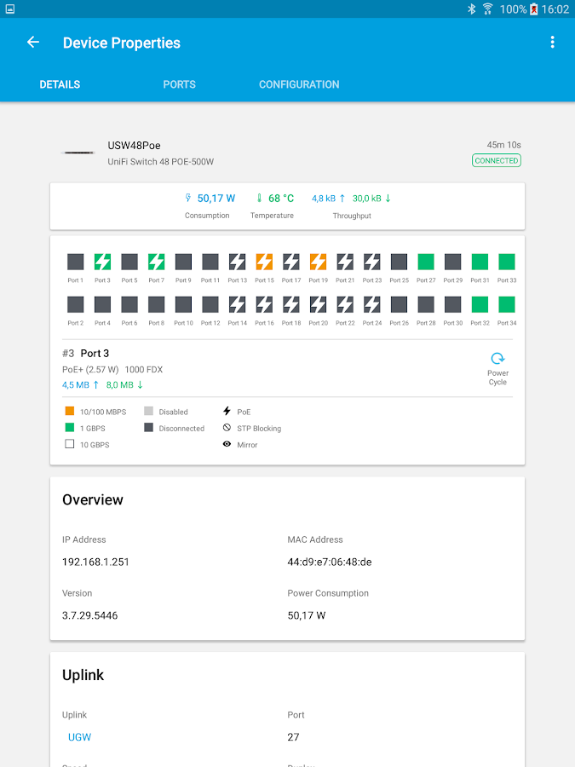The height and width of the screenshot is (767, 575).
Task: Go back with the arrow icon
Action: point(33,43)
